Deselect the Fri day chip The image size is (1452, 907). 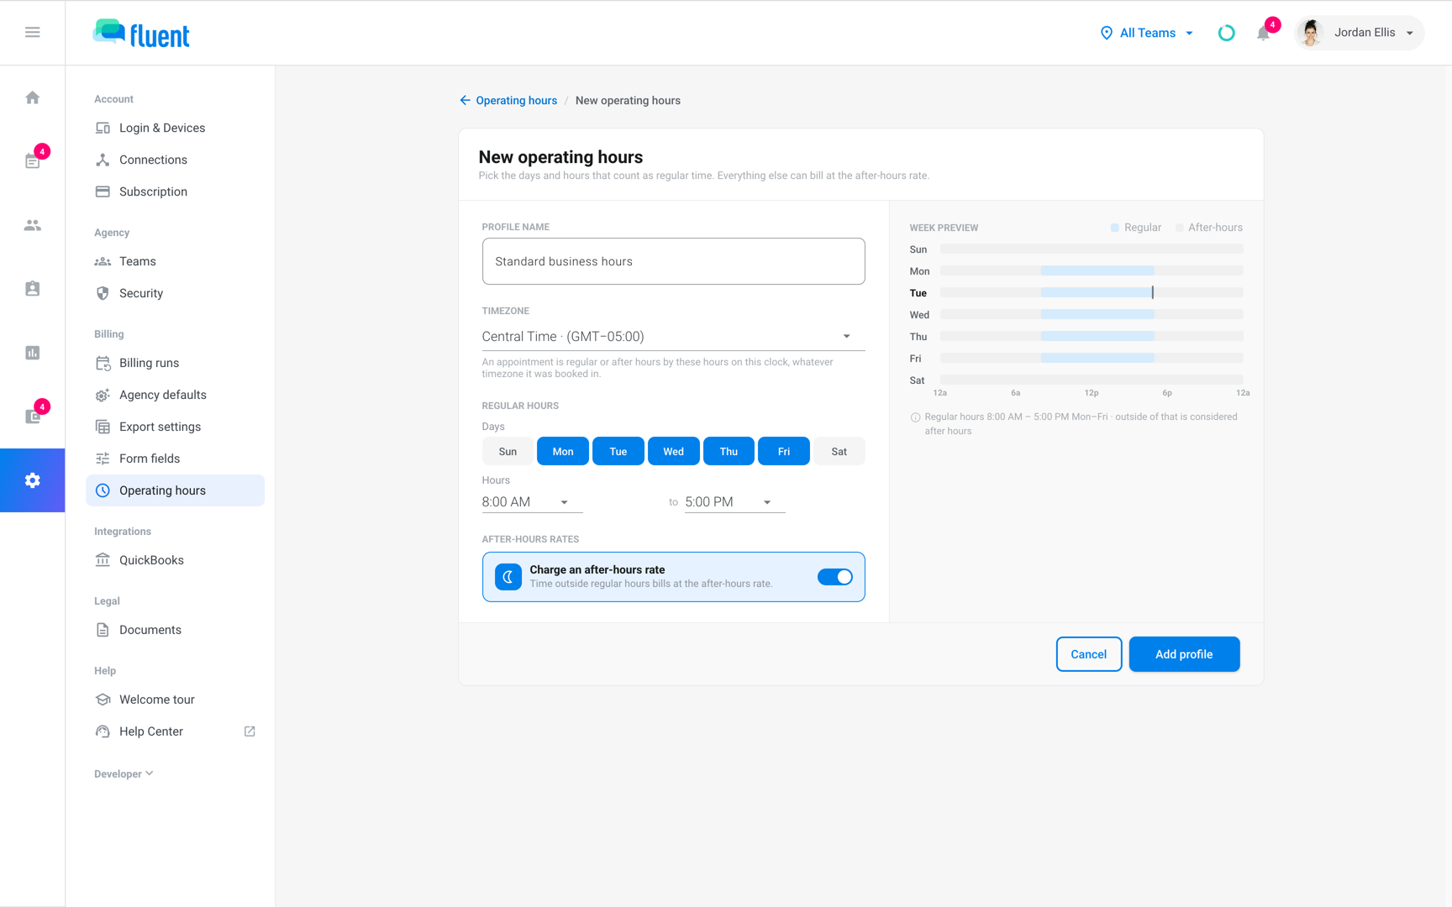(784, 451)
